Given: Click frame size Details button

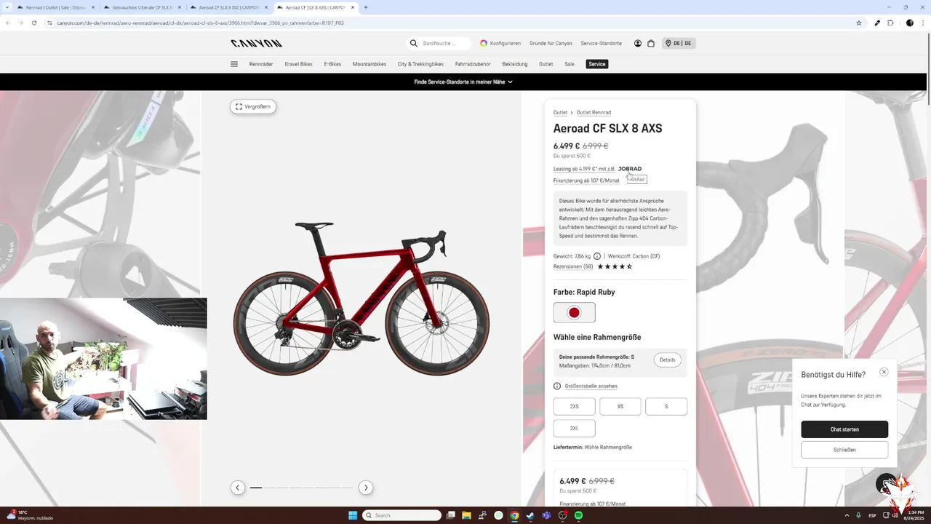Looking at the screenshot, I should [668, 360].
